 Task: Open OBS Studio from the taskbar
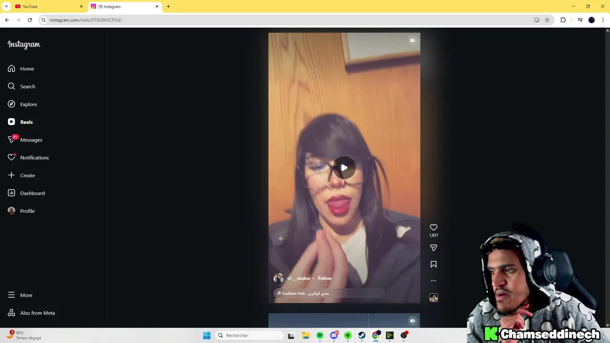(x=404, y=335)
